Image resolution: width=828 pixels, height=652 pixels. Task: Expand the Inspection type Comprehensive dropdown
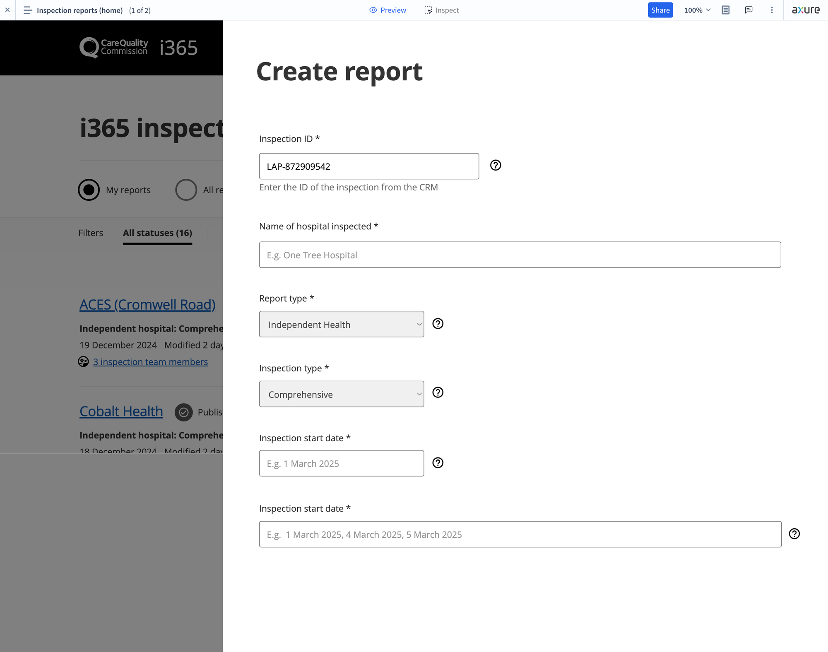click(341, 394)
